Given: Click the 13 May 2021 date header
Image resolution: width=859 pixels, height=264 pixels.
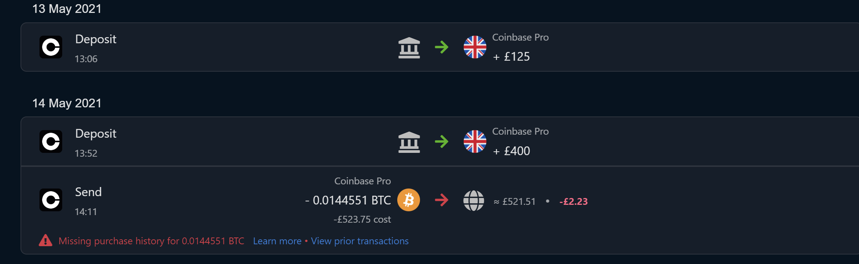Looking at the screenshot, I should click(x=67, y=8).
